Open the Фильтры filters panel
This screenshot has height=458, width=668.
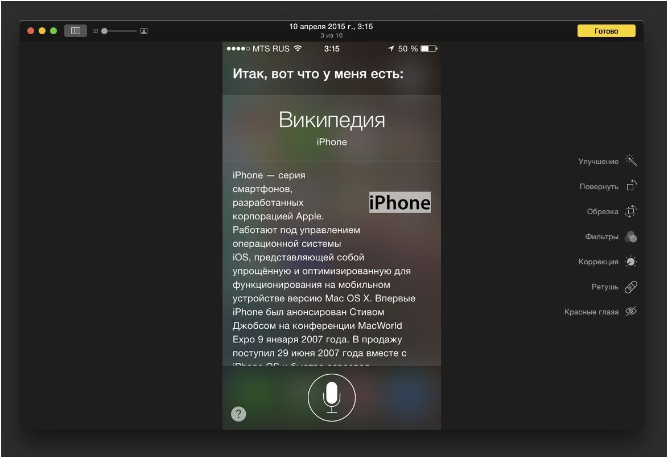(x=630, y=236)
